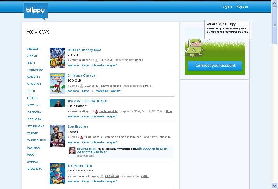Mark Step Brothers review as informative
Screen dimensions: 278x189
pos(98,143)
